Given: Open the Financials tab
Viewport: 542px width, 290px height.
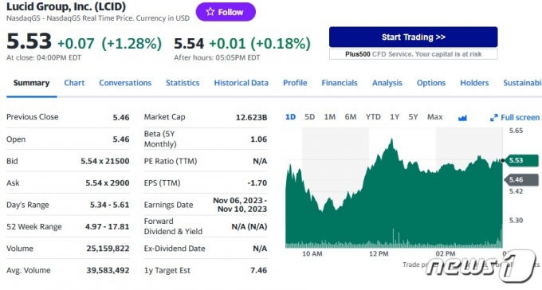Looking at the screenshot, I should click(340, 83).
